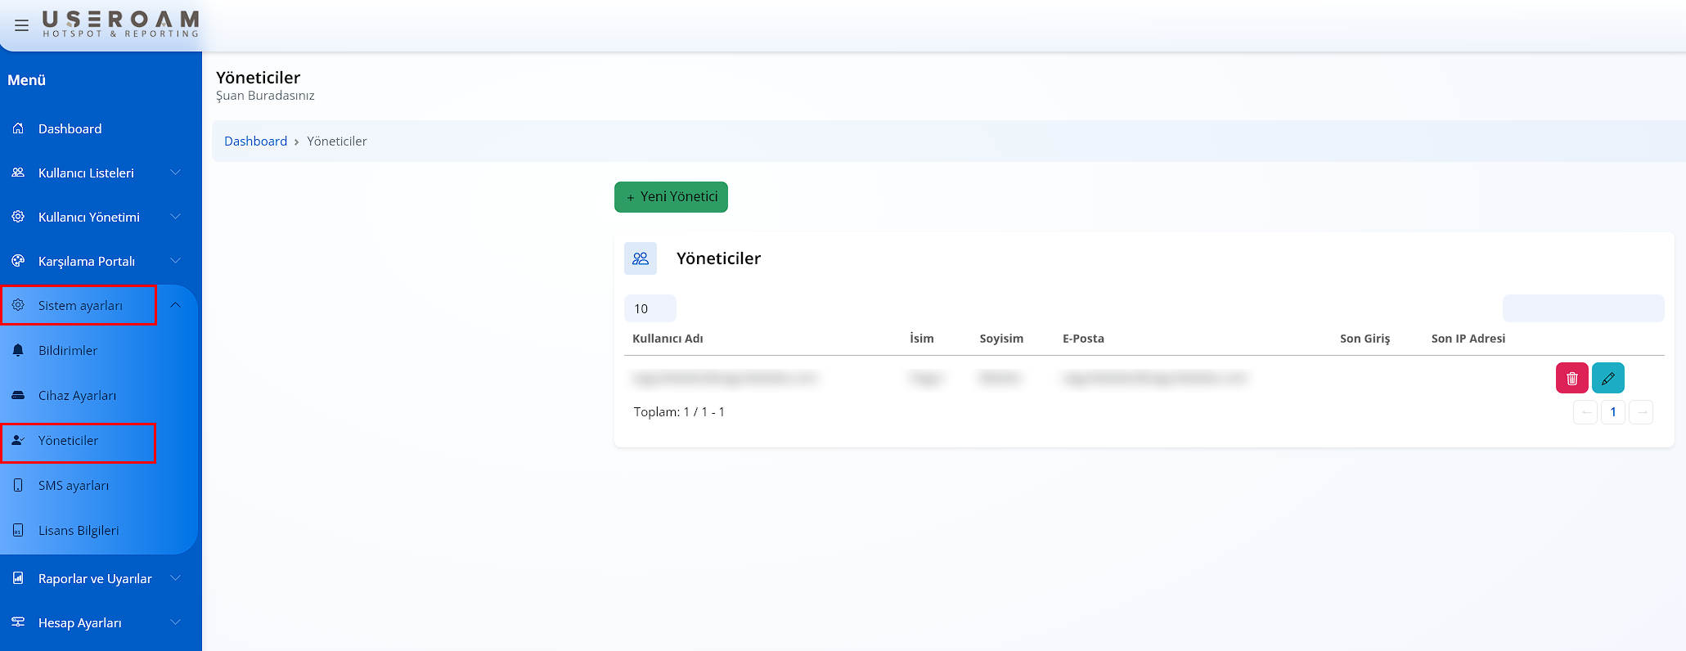1686x651 pixels.
Task: Sort table by Kullanıcı Adı column
Action: (668, 339)
